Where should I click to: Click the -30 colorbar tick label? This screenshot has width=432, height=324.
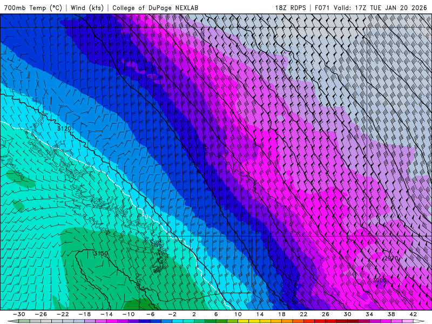(x=19, y=314)
